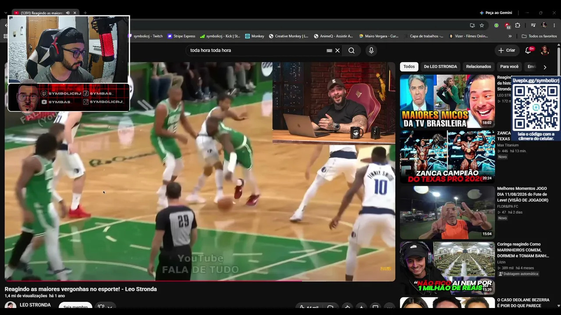Open the Chrome three-dot menu
This screenshot has width=561, height=315.
pyautogui.click(x=554, y=25)
